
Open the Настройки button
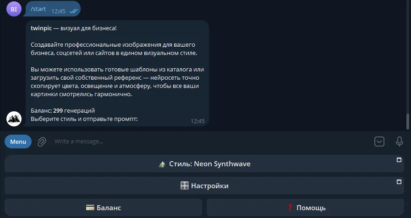pos(204,186)
